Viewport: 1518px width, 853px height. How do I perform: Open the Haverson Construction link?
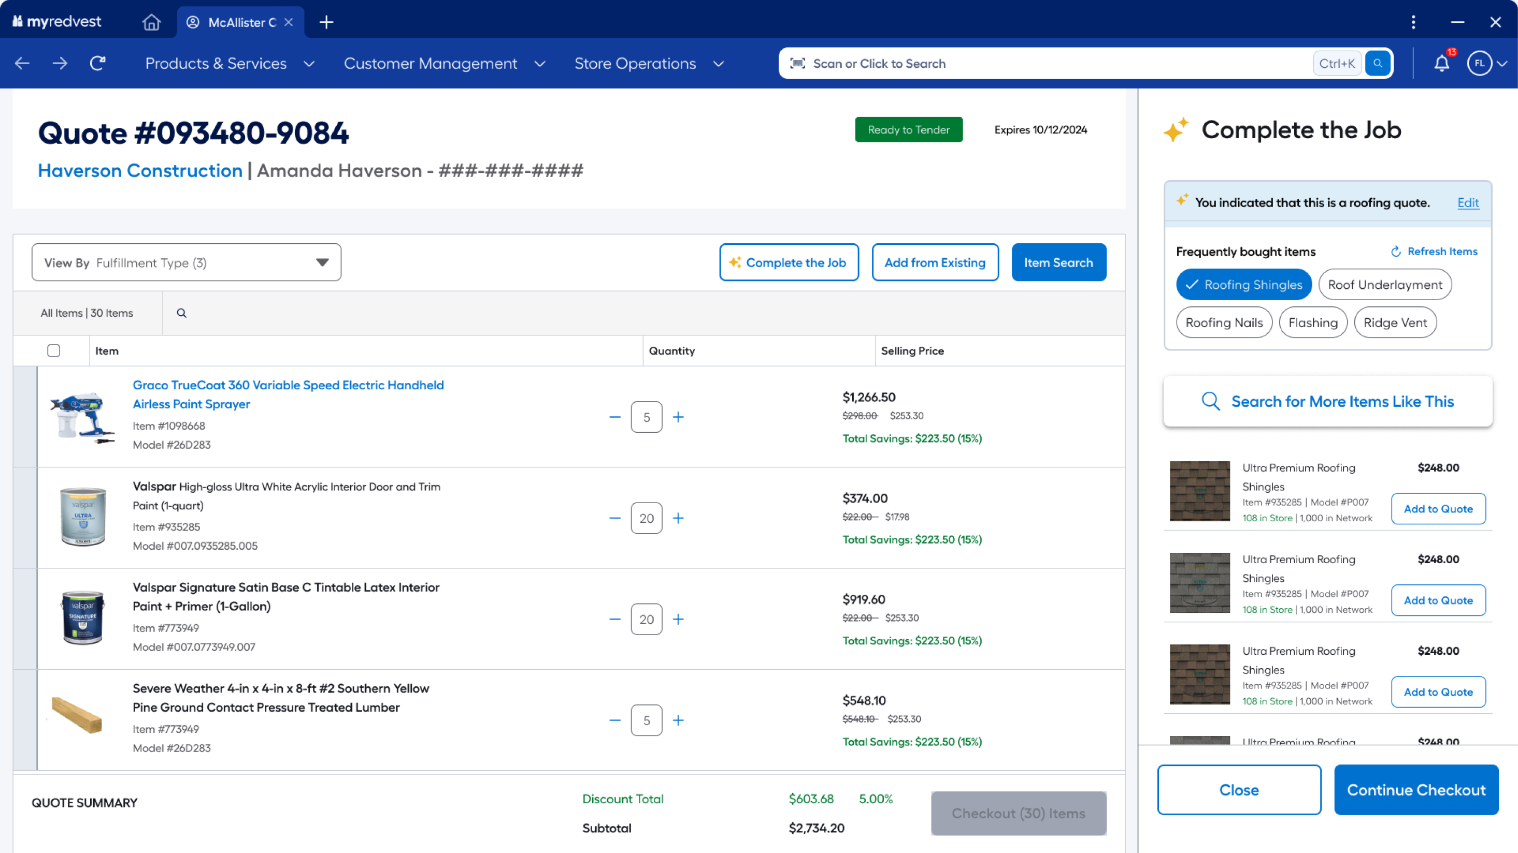point(140,171)
